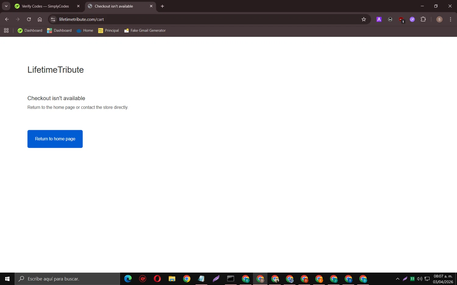Open the plain Google Chrome taskbar icon
Screen dimensions: 457x285
187,279
